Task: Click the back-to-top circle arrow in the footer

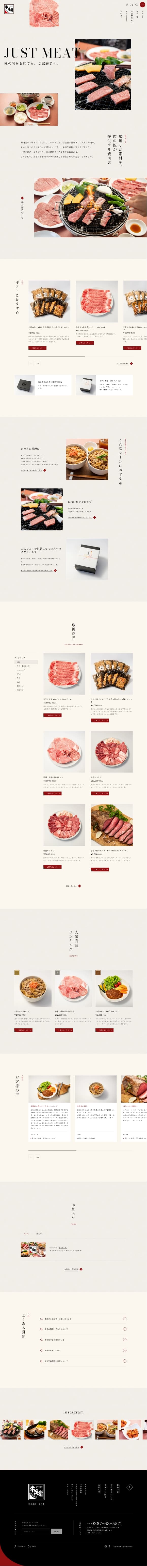Action: [x=130, y=1487]
